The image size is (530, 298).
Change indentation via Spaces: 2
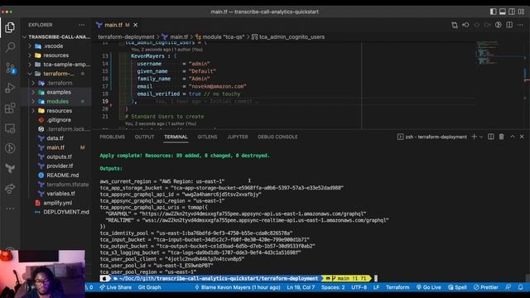coord(333,287)
